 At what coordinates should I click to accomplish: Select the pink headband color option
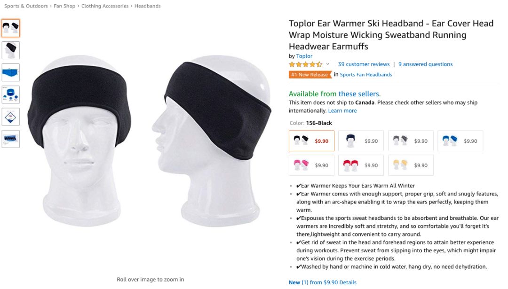pyautogui.click(x=311, y=165)
